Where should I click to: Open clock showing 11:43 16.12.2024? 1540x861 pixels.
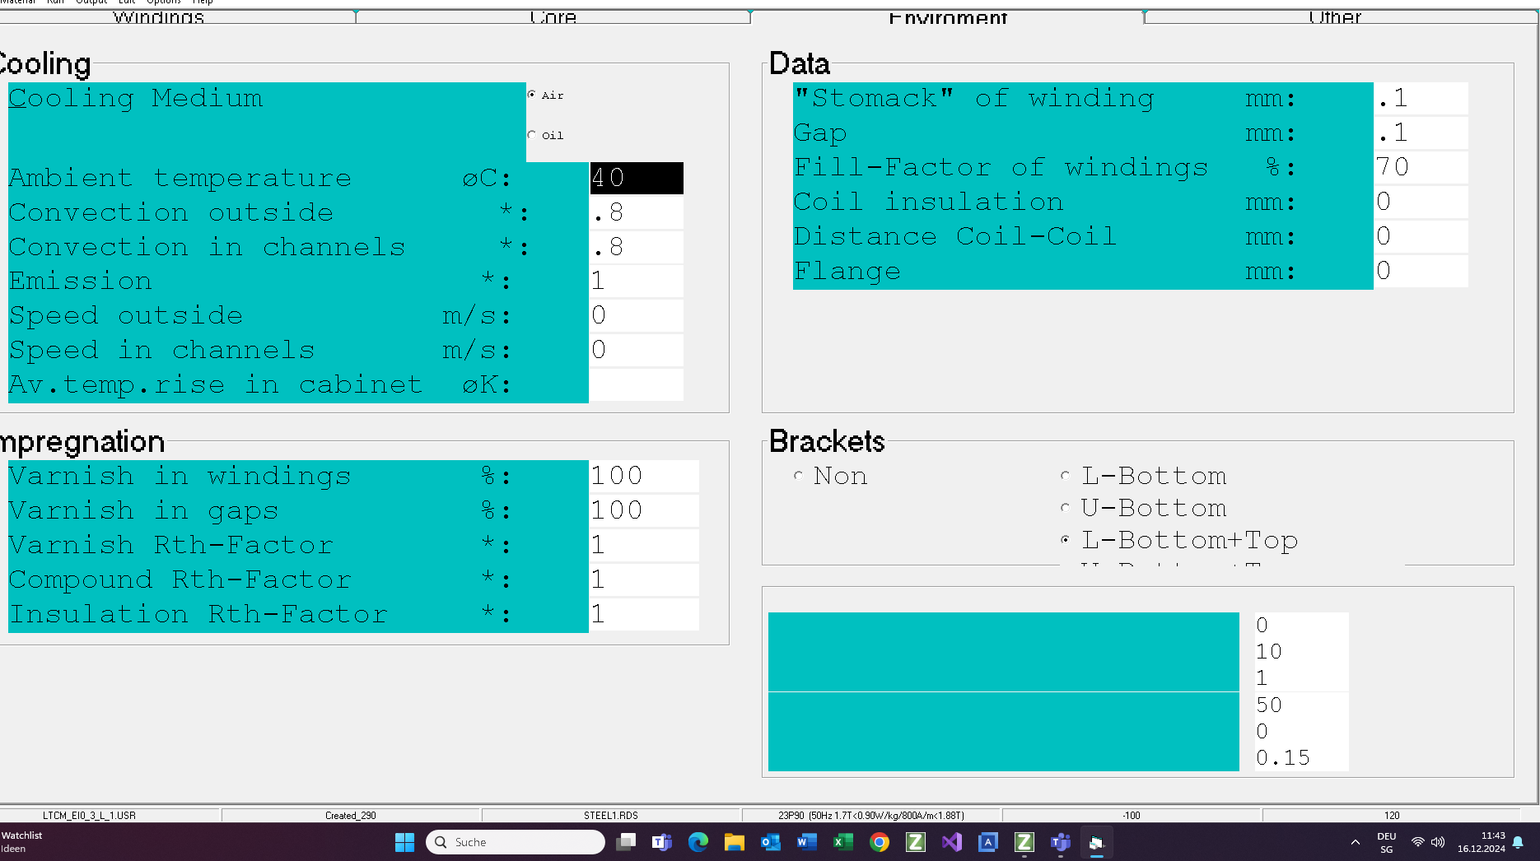[x=1482, y=842]
